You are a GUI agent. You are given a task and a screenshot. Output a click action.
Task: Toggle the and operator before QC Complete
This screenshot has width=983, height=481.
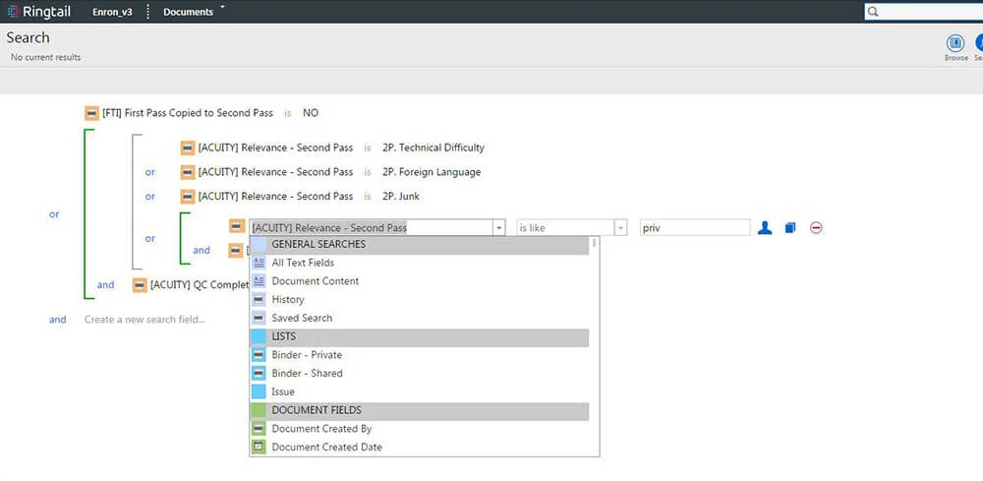[x=105, y=284]
